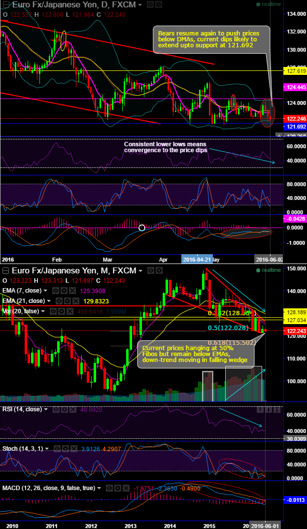Expand the monthly Euro Fx/Japanese Yen title dropdown
The width and height of the screenshot is (307, 529).
tap(140, 271)
